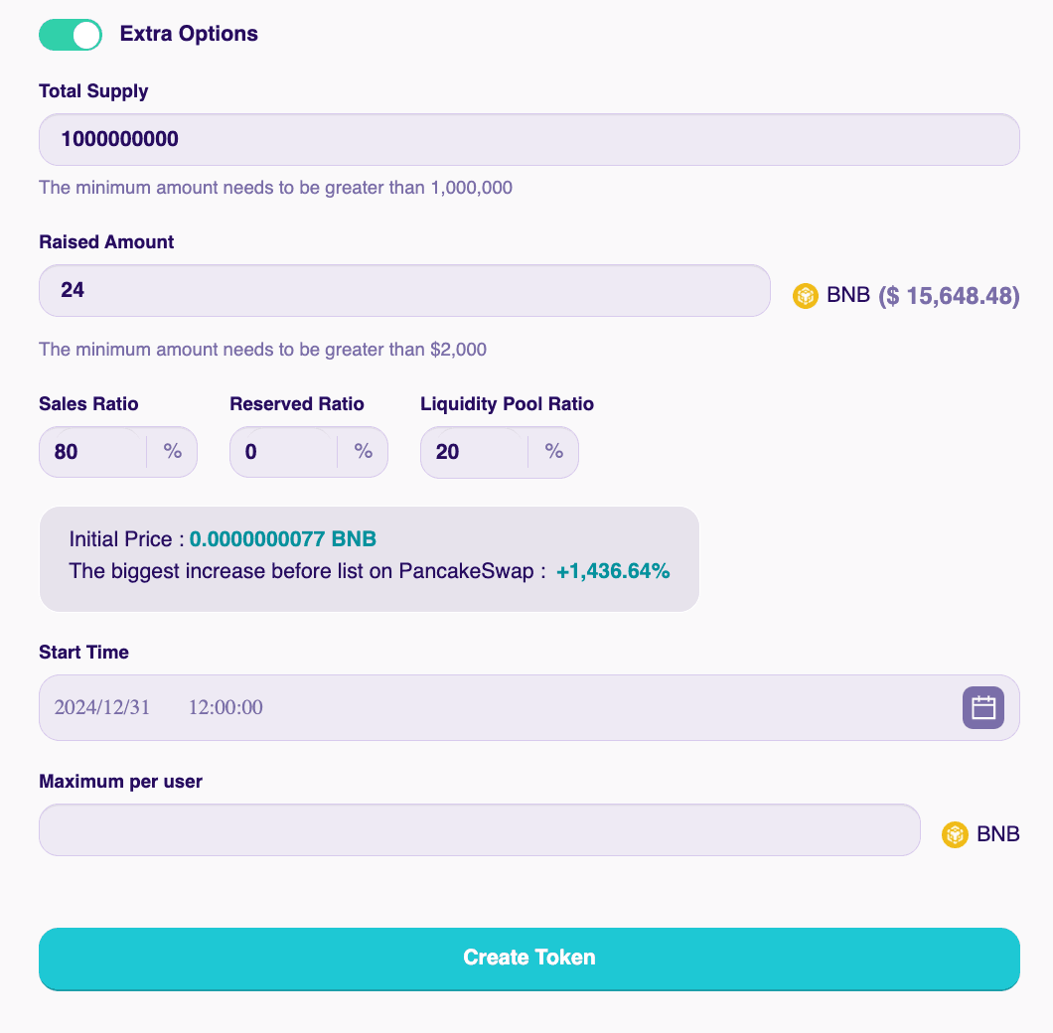
Task: Click the +1,436.64% increase figure
Action: [x=613, y=571]
